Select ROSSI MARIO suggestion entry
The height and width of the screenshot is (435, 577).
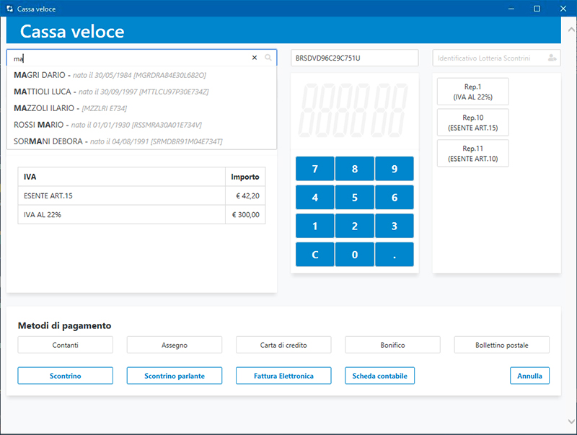(x=107, y=125)
